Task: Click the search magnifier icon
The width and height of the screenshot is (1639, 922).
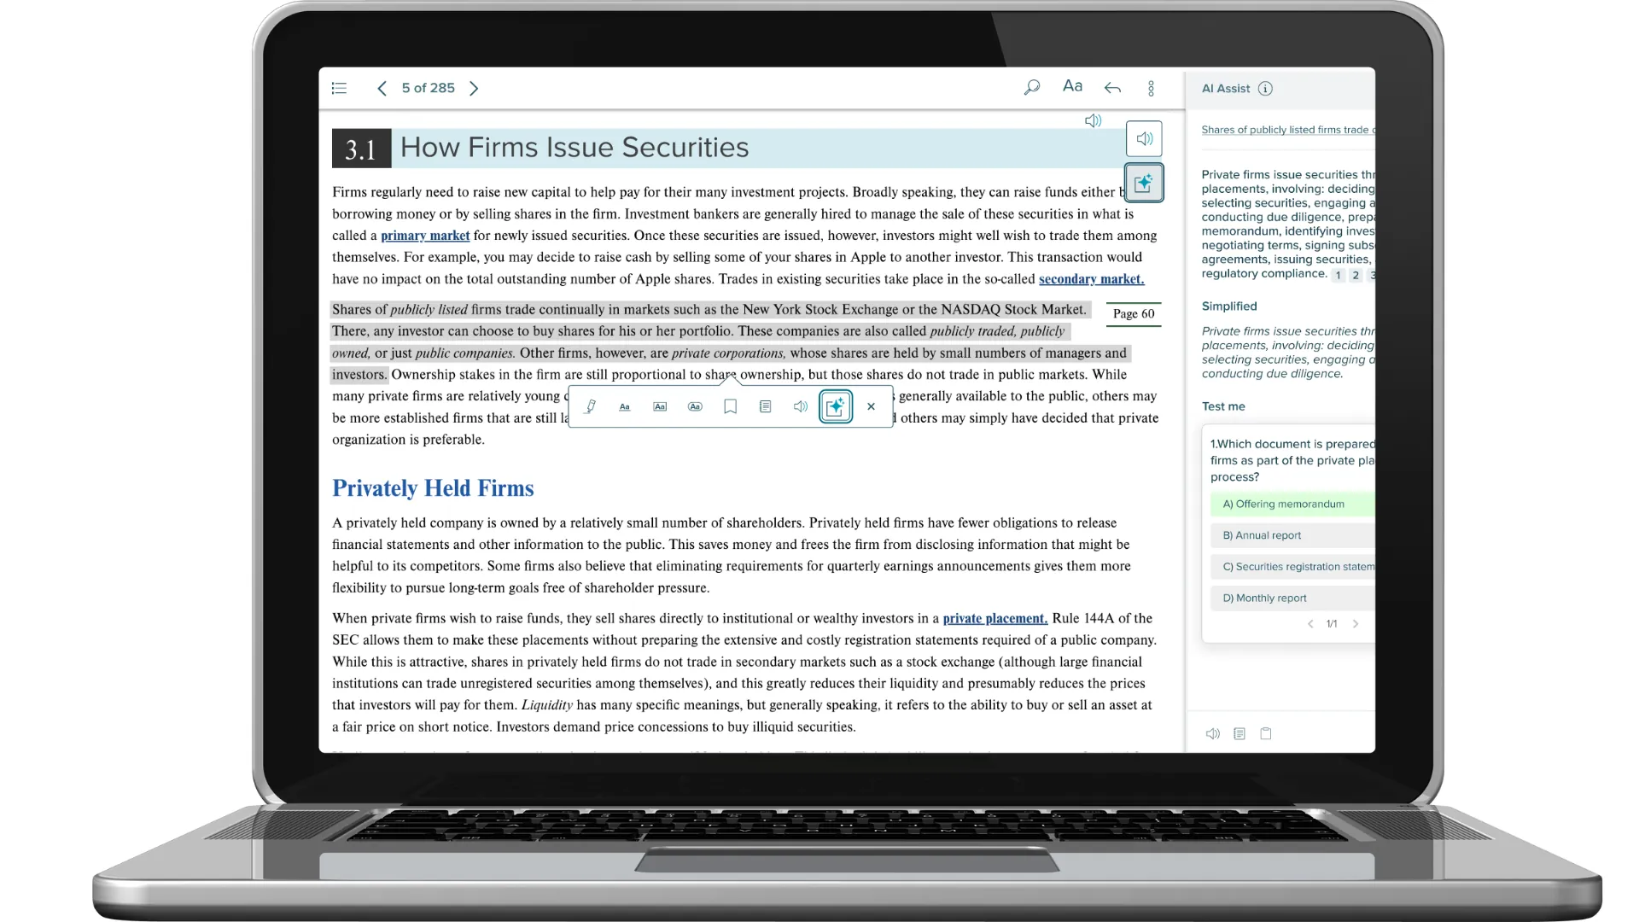Action: coord(1031,87)
